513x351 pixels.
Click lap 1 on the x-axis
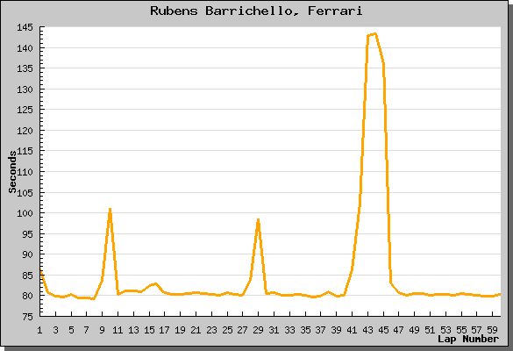pyautogui.click(x=40, y=330)
